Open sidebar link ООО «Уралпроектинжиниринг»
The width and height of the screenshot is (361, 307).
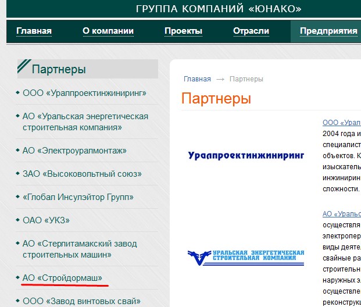click(84, 93)
